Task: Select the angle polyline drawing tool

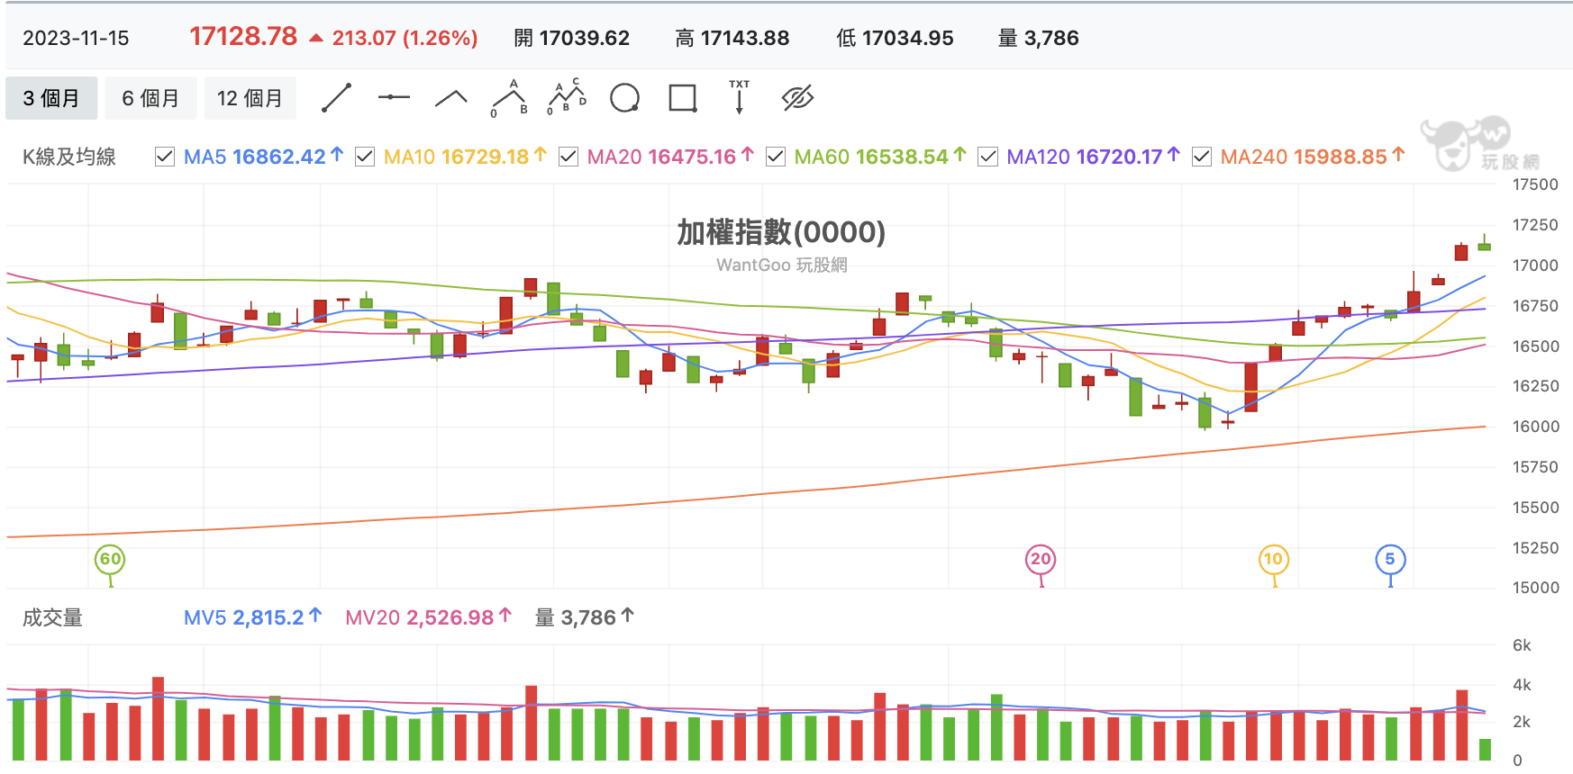Action: 451,98
